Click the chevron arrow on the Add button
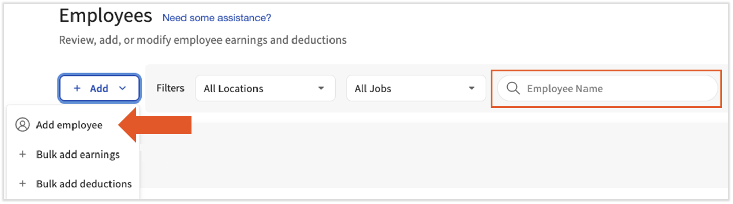Screen dimensions: 733x204 (122, 88)
